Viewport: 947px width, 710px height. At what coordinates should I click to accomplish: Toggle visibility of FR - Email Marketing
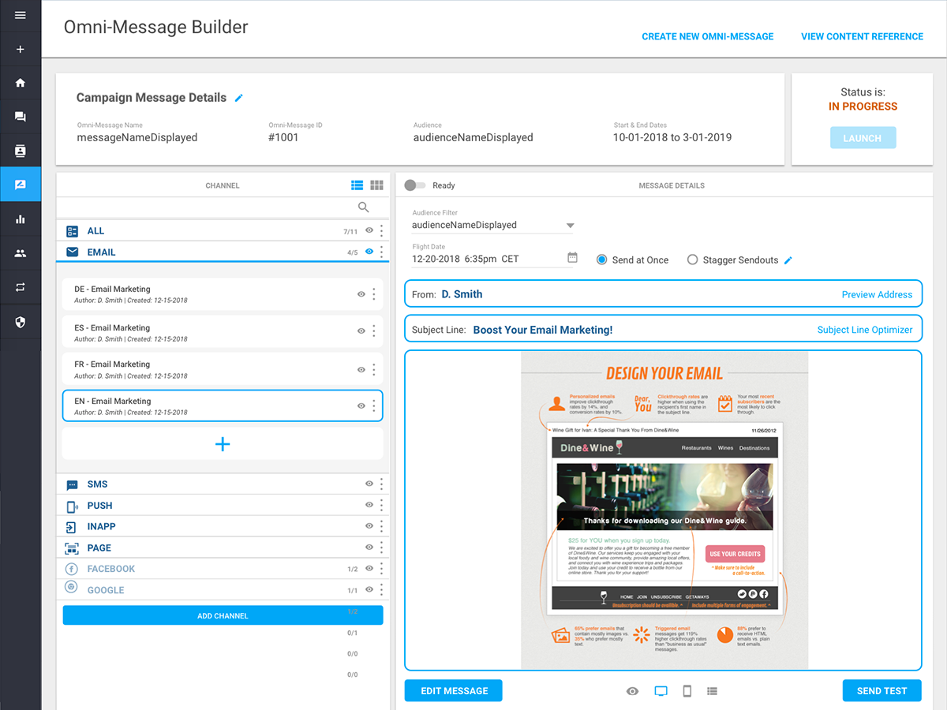click(361, 369)
